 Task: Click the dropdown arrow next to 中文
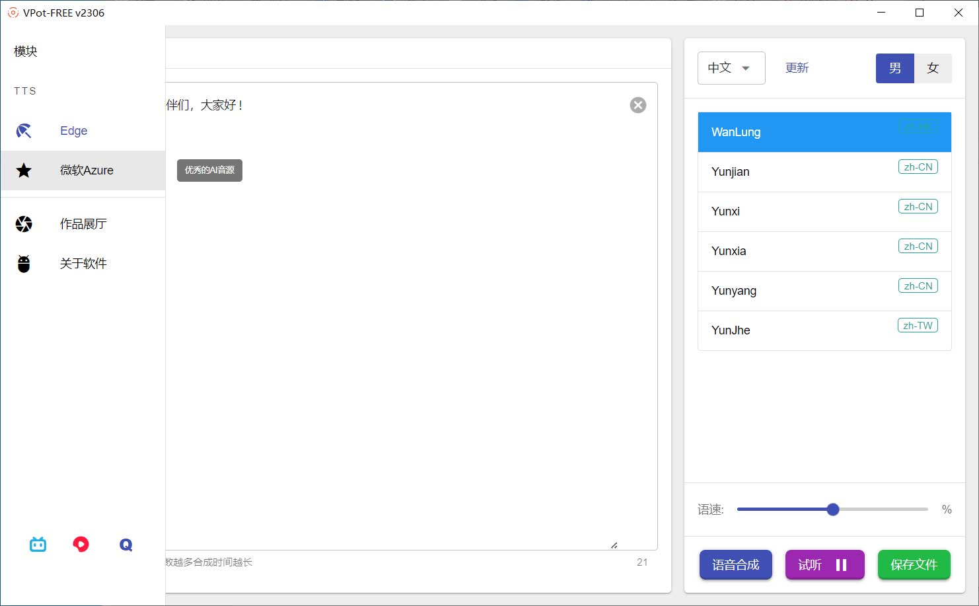coord(746,68)
